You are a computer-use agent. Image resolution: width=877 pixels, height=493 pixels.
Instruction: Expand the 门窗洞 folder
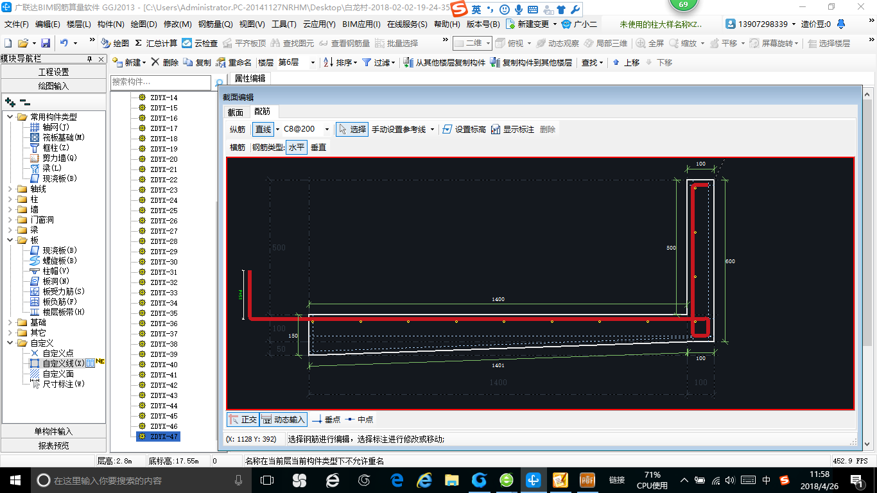(x=10, y=220)
